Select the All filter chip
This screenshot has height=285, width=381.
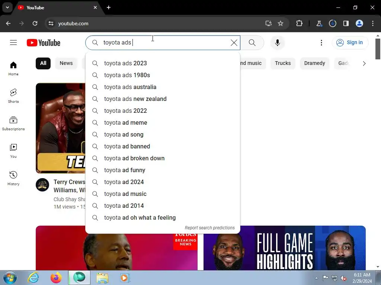(x=43, y=63)
